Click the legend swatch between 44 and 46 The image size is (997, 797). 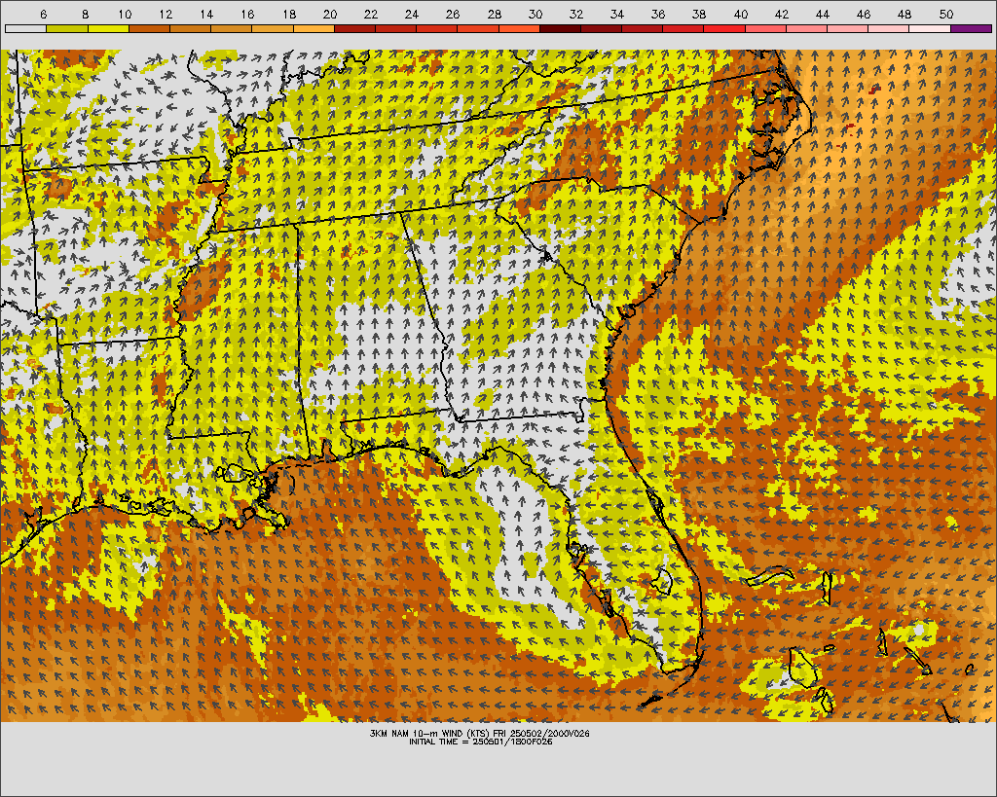click(848, 28)
